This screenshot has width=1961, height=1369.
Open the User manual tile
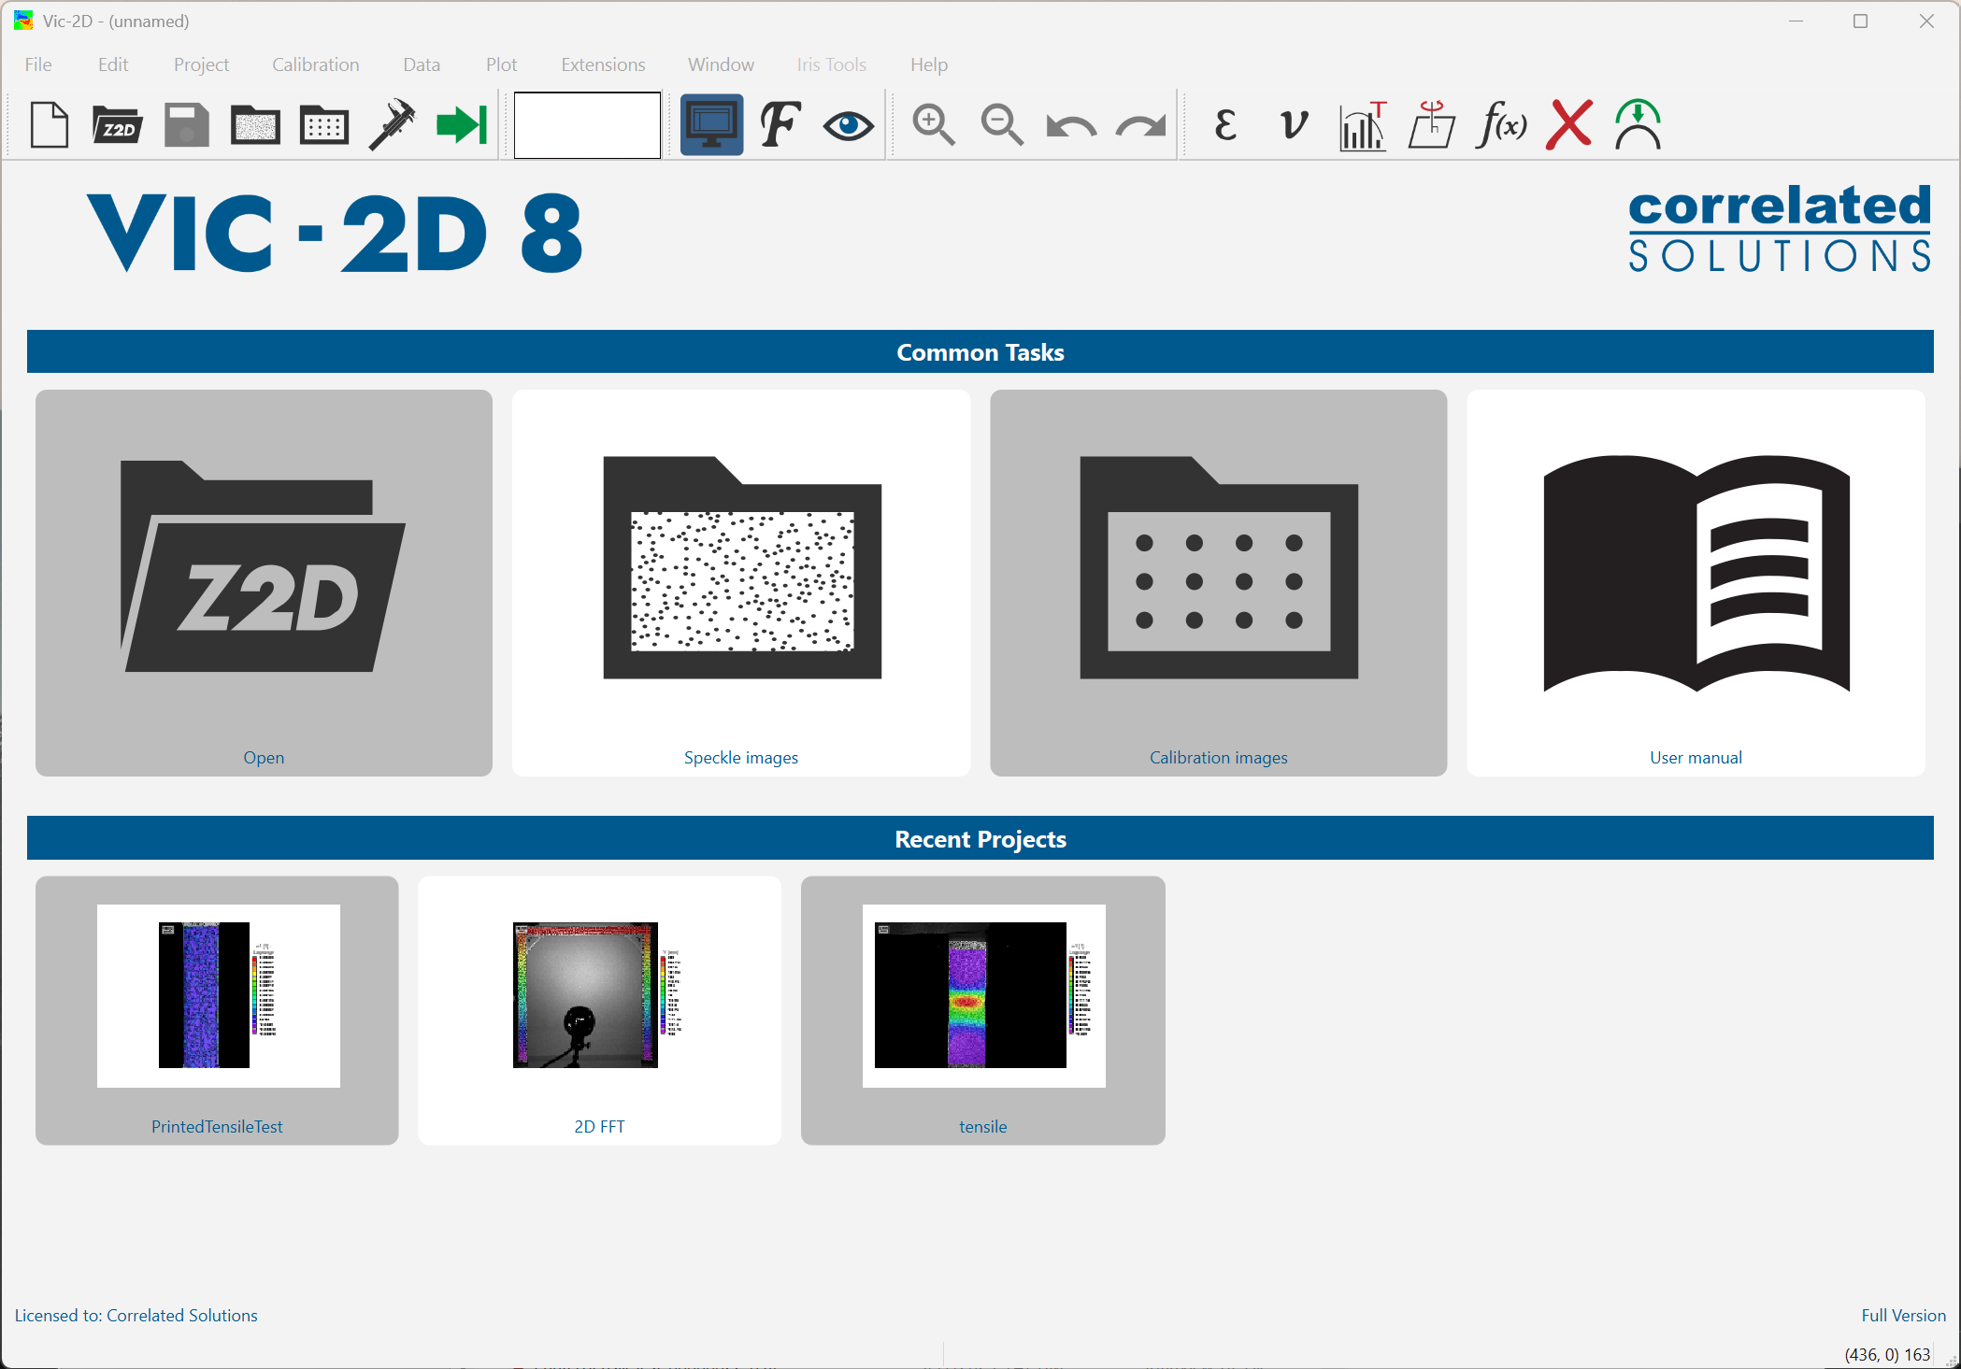(x=1696, y=582)
